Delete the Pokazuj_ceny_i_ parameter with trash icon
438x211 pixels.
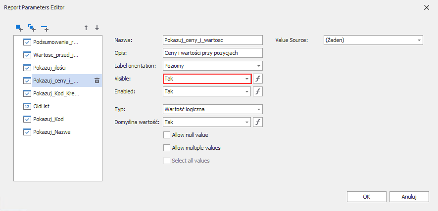tap(97, 81)
